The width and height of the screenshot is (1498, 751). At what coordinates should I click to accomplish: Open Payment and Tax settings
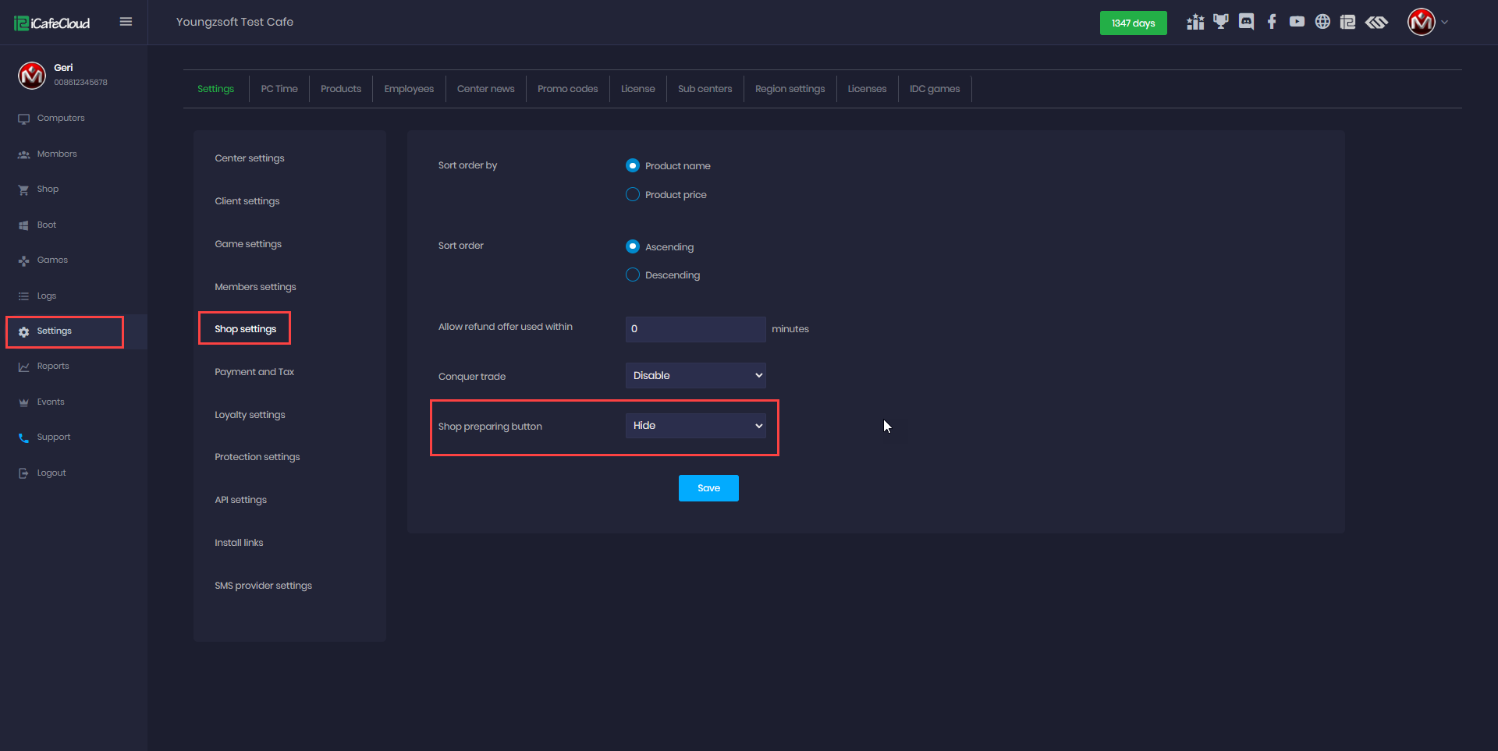(x=254, y=372)
